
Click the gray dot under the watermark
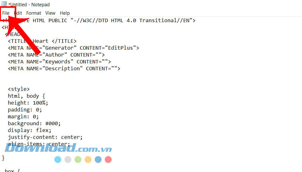tap(68, 160)
